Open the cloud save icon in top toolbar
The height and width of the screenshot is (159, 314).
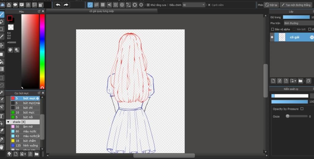pos(2,5)
